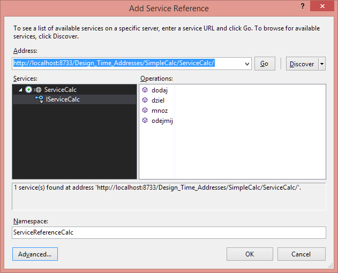The height and width of the screenshot is (273, 338).
Task: Collapse the ServiceCalc tree node
Action: pos(20,90)
